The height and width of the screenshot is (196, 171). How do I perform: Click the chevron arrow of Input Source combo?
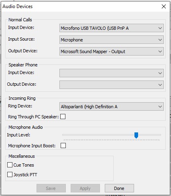[x=160, y=40]
